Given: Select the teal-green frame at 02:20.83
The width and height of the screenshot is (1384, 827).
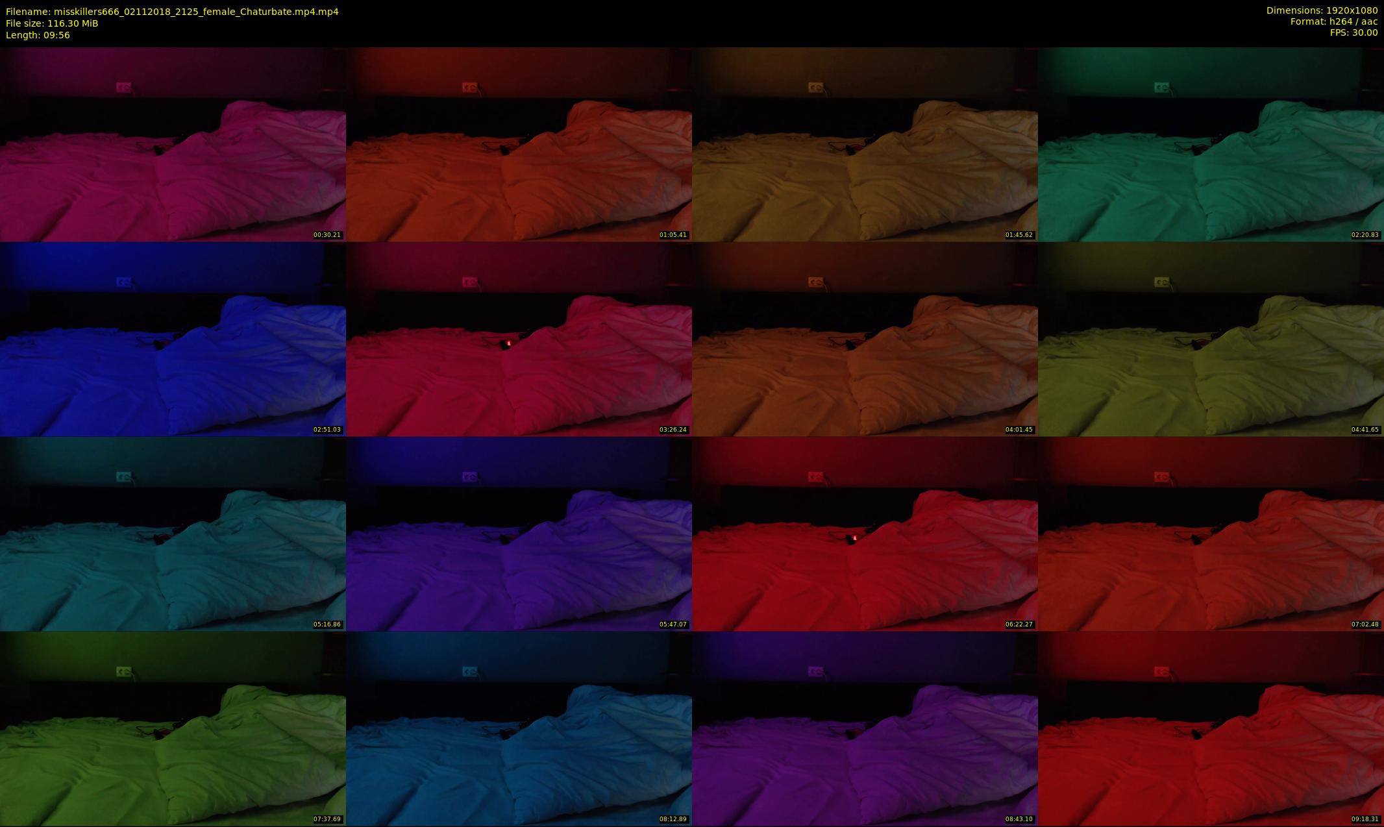Looking at the screenshot, I should coord(1211,144).
